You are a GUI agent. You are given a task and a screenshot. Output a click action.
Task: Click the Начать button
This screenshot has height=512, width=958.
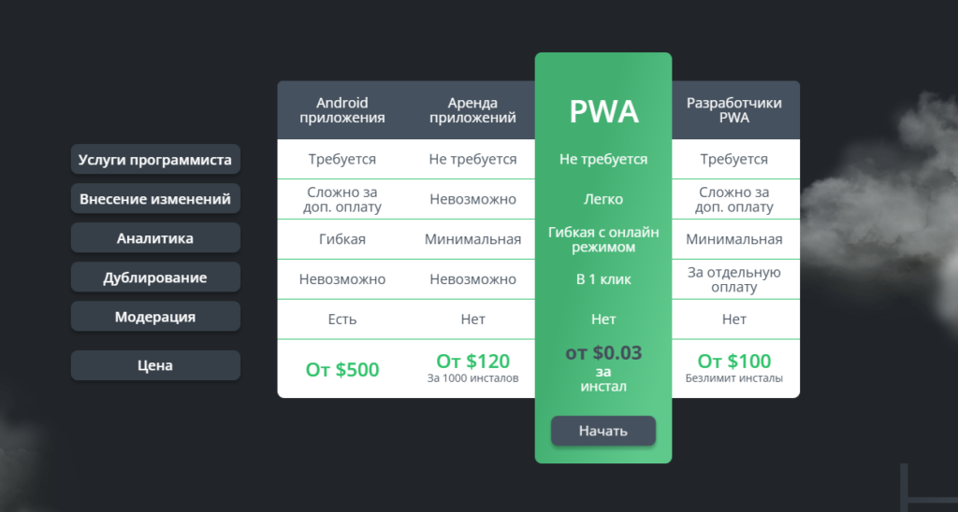coord(603,431)
